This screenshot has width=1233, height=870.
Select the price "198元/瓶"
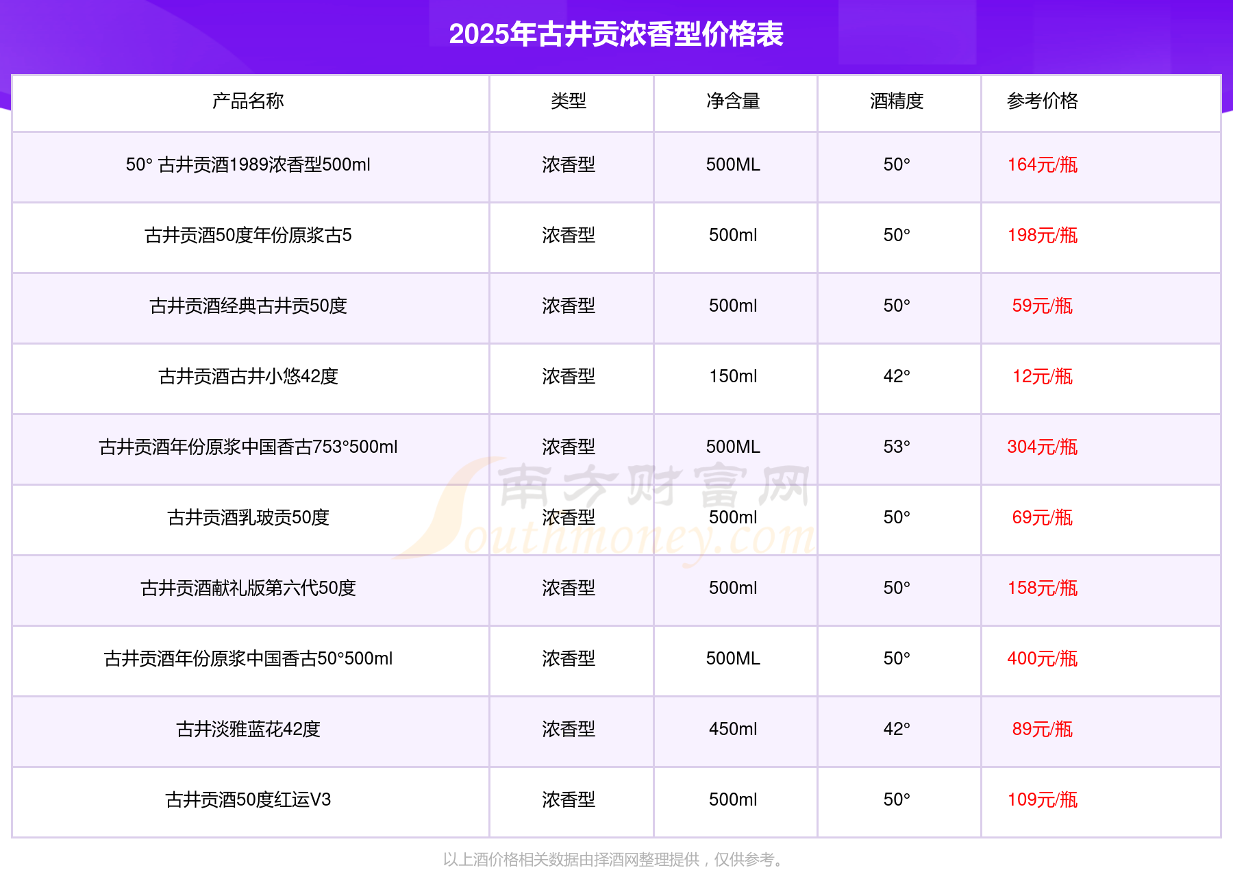pos(1042,236)
